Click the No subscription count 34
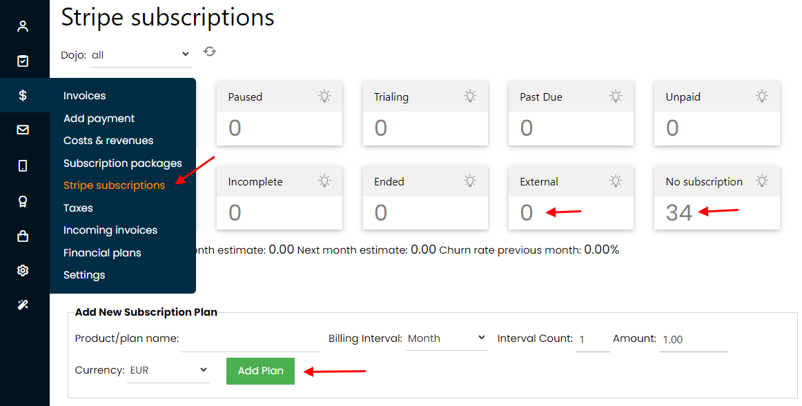 678,212
